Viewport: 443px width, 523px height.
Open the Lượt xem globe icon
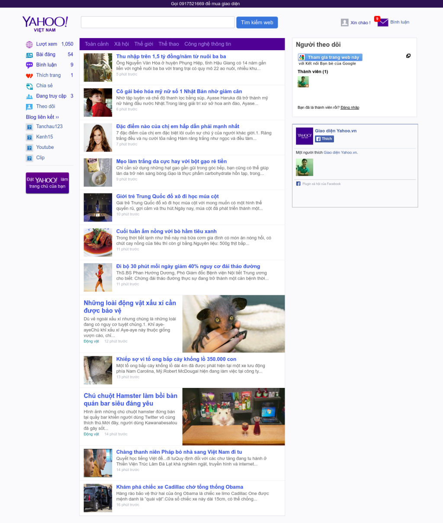coord(29,44)
